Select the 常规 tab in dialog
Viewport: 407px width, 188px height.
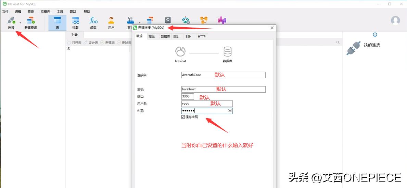tap(139, 36)
